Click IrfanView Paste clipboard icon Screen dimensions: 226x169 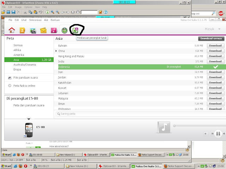tap(35, 12)
